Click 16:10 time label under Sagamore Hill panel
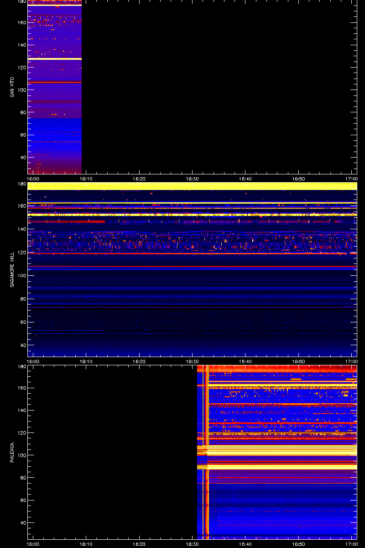The height and width of the screenshot is (548, 365). pyautogui.click(x=86, y=362)
